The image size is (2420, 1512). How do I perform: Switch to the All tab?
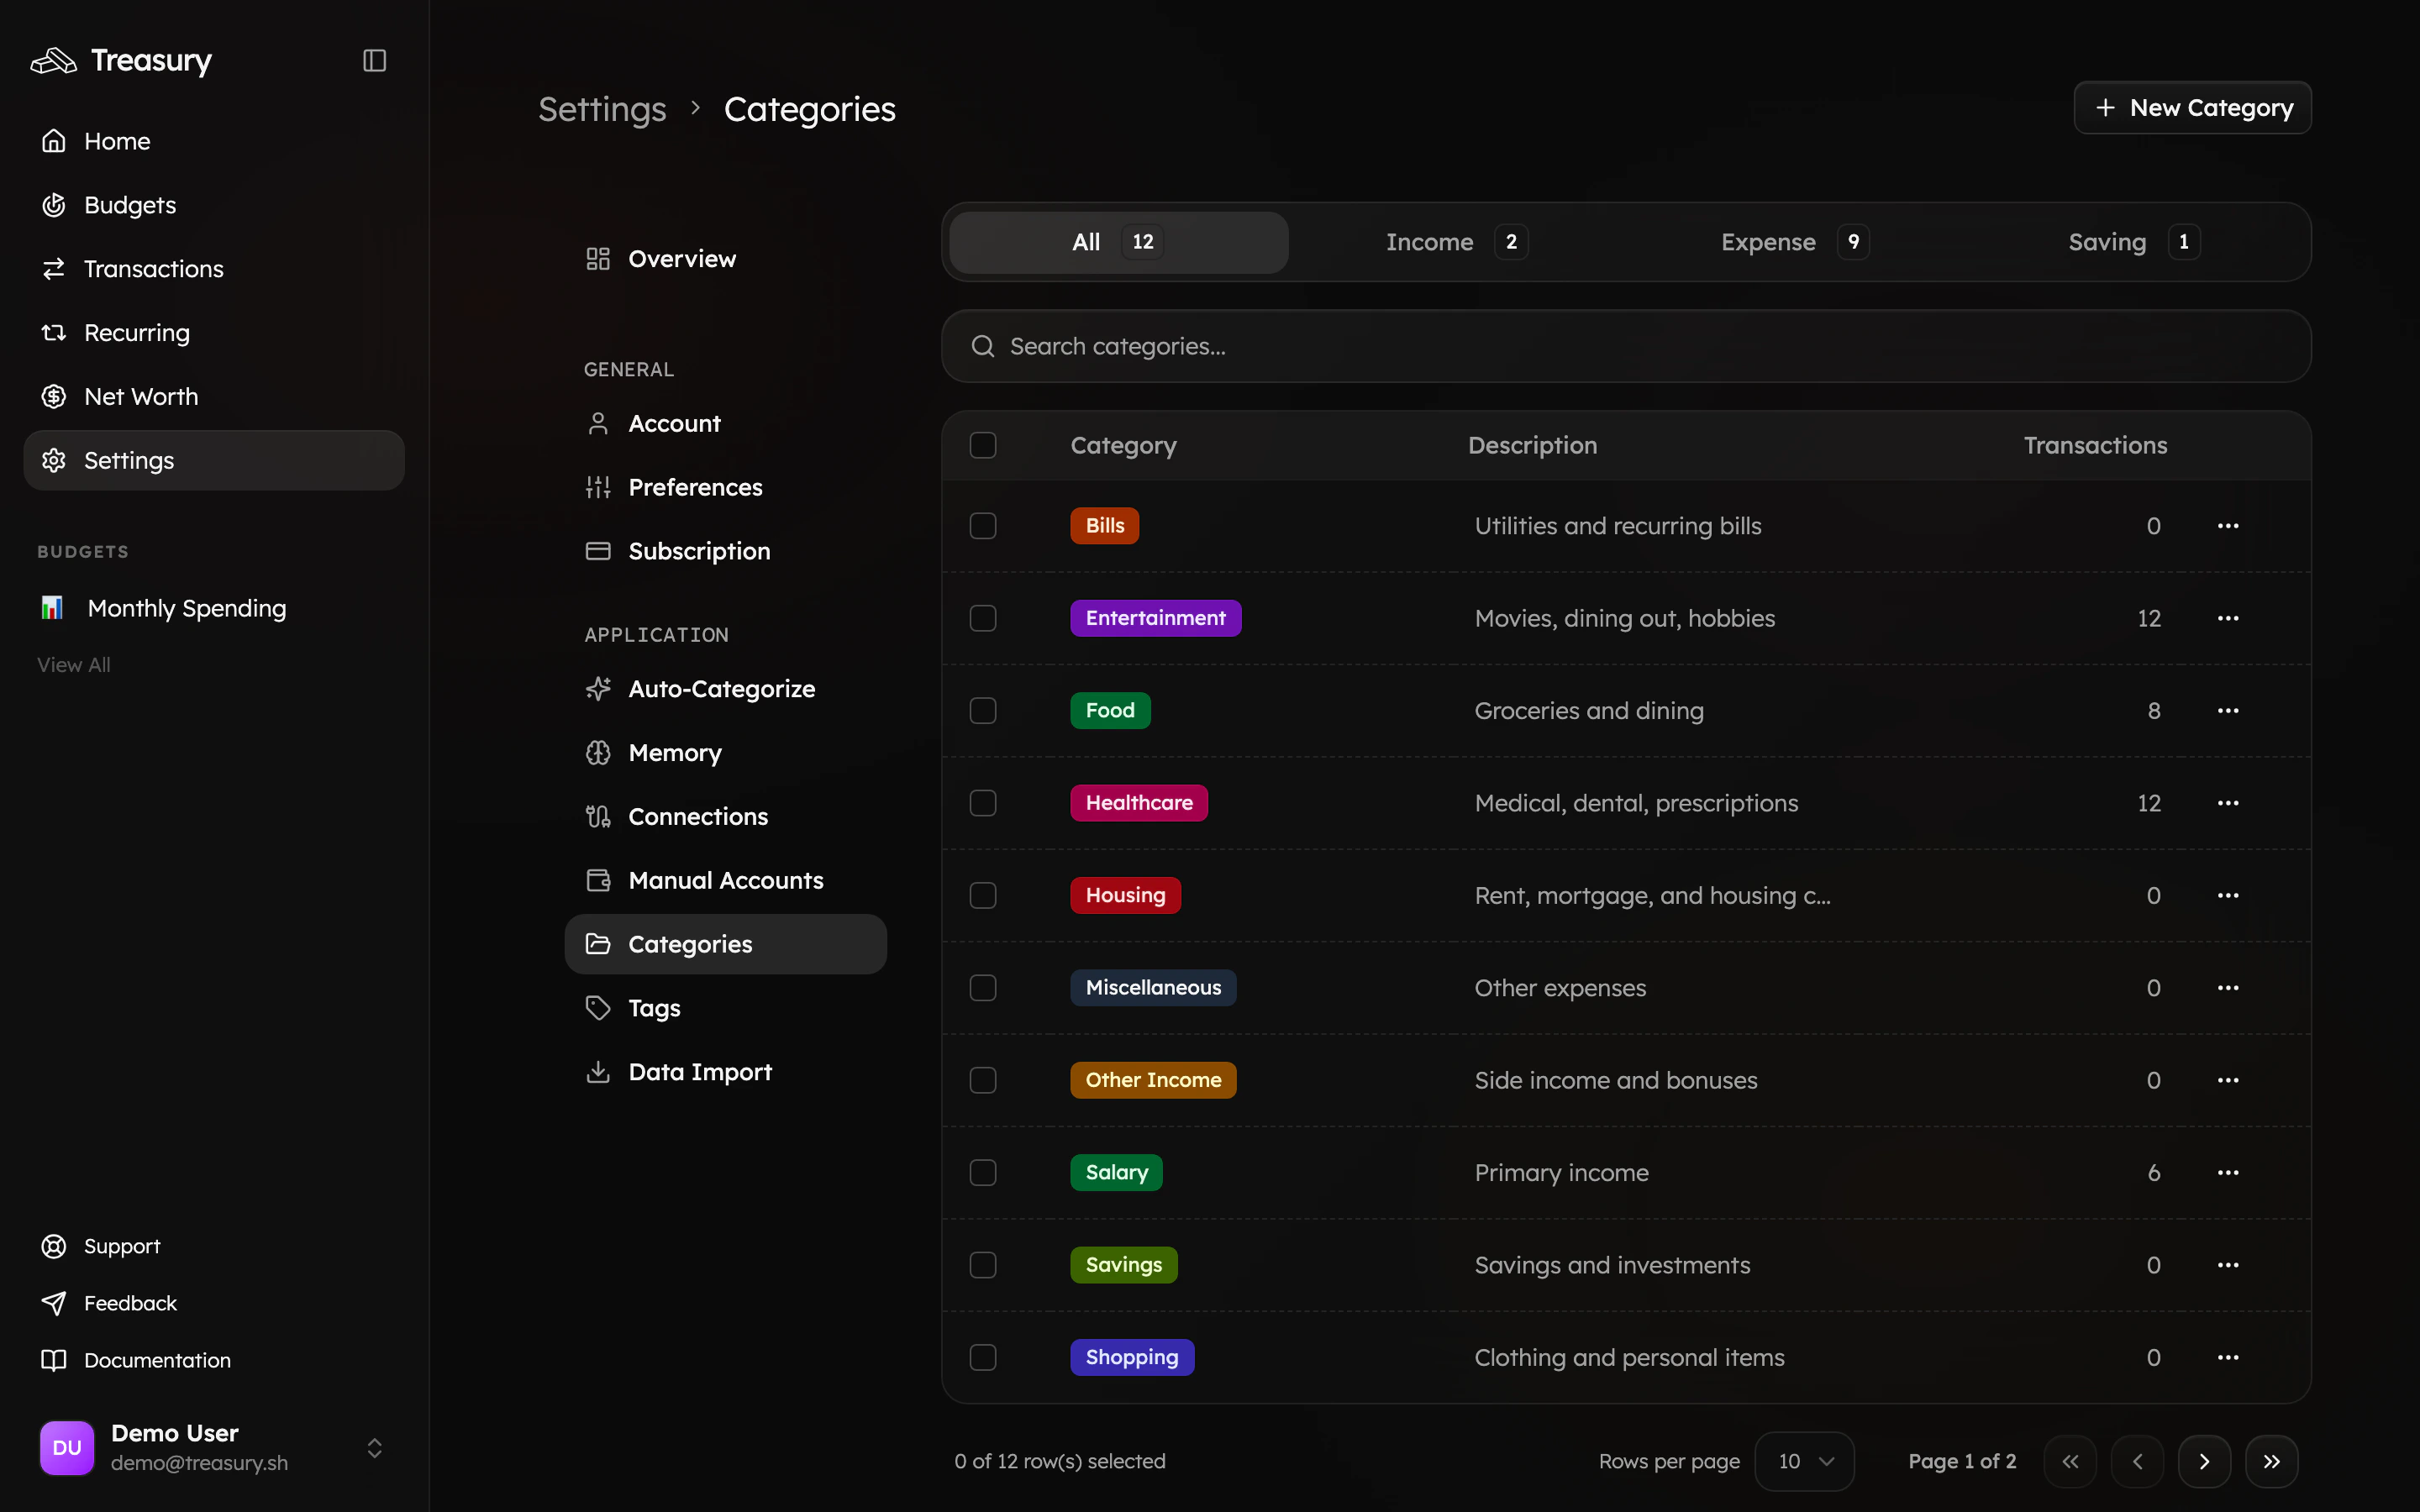coord(1118,242)
